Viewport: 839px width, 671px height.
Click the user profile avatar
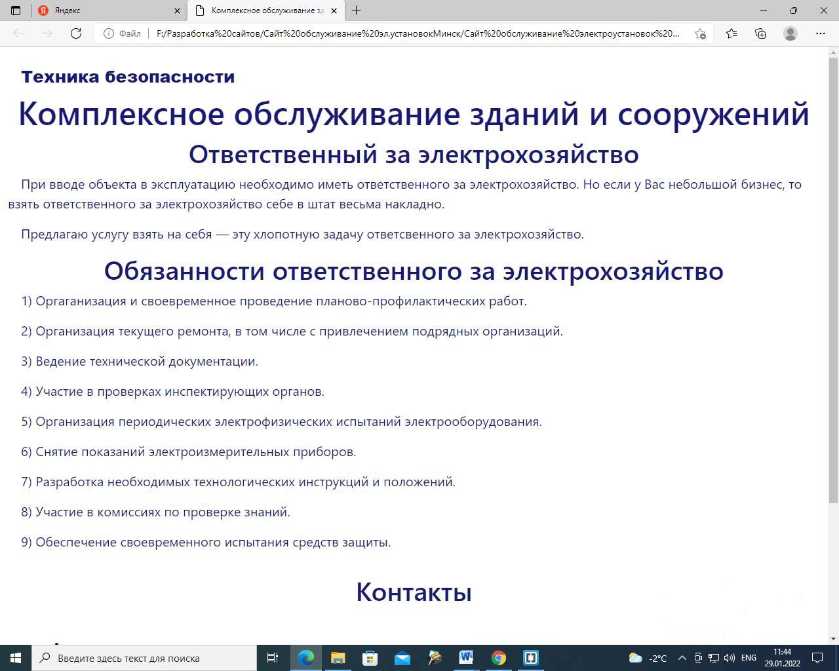[x=790, y=33]
